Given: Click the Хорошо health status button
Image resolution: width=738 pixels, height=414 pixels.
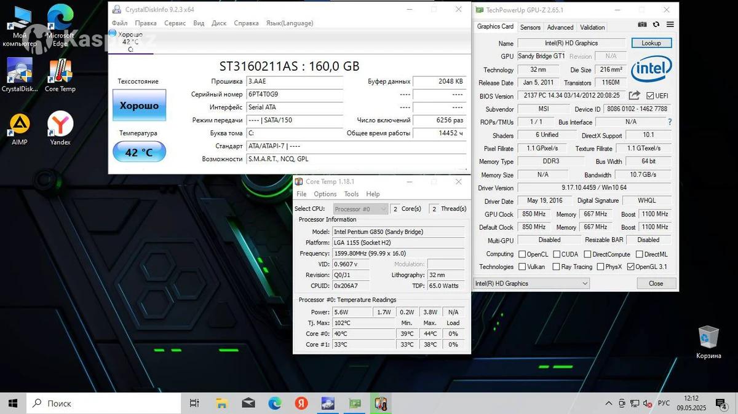Looking at the screenshot, I should point(139,105).
